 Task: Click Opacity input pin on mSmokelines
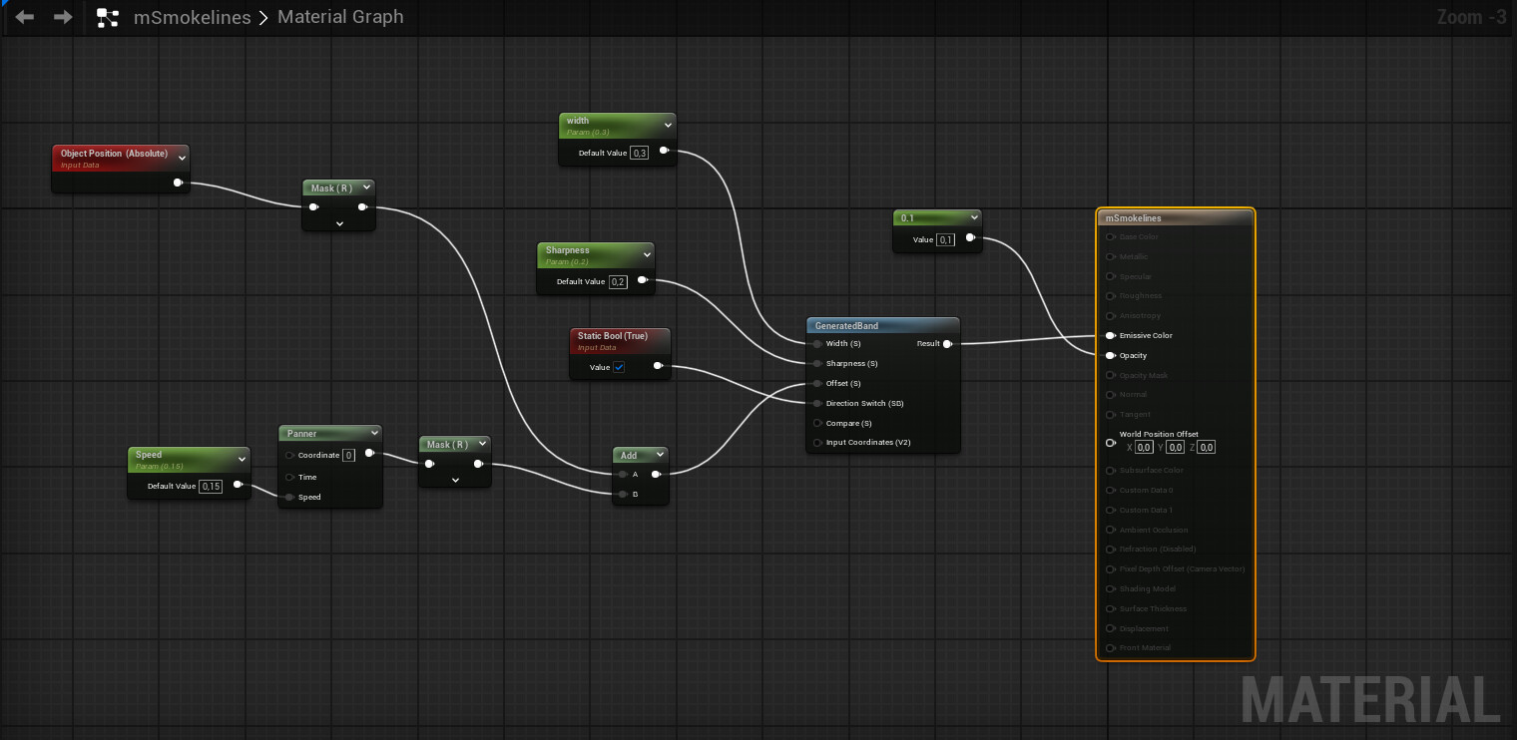coord(1110,355)
